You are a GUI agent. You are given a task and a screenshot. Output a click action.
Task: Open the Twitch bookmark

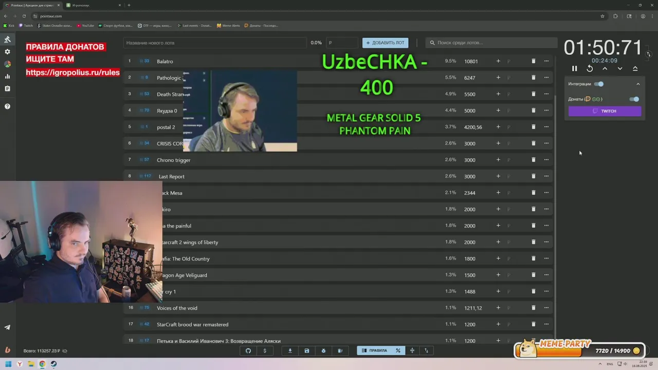point(26,25)
